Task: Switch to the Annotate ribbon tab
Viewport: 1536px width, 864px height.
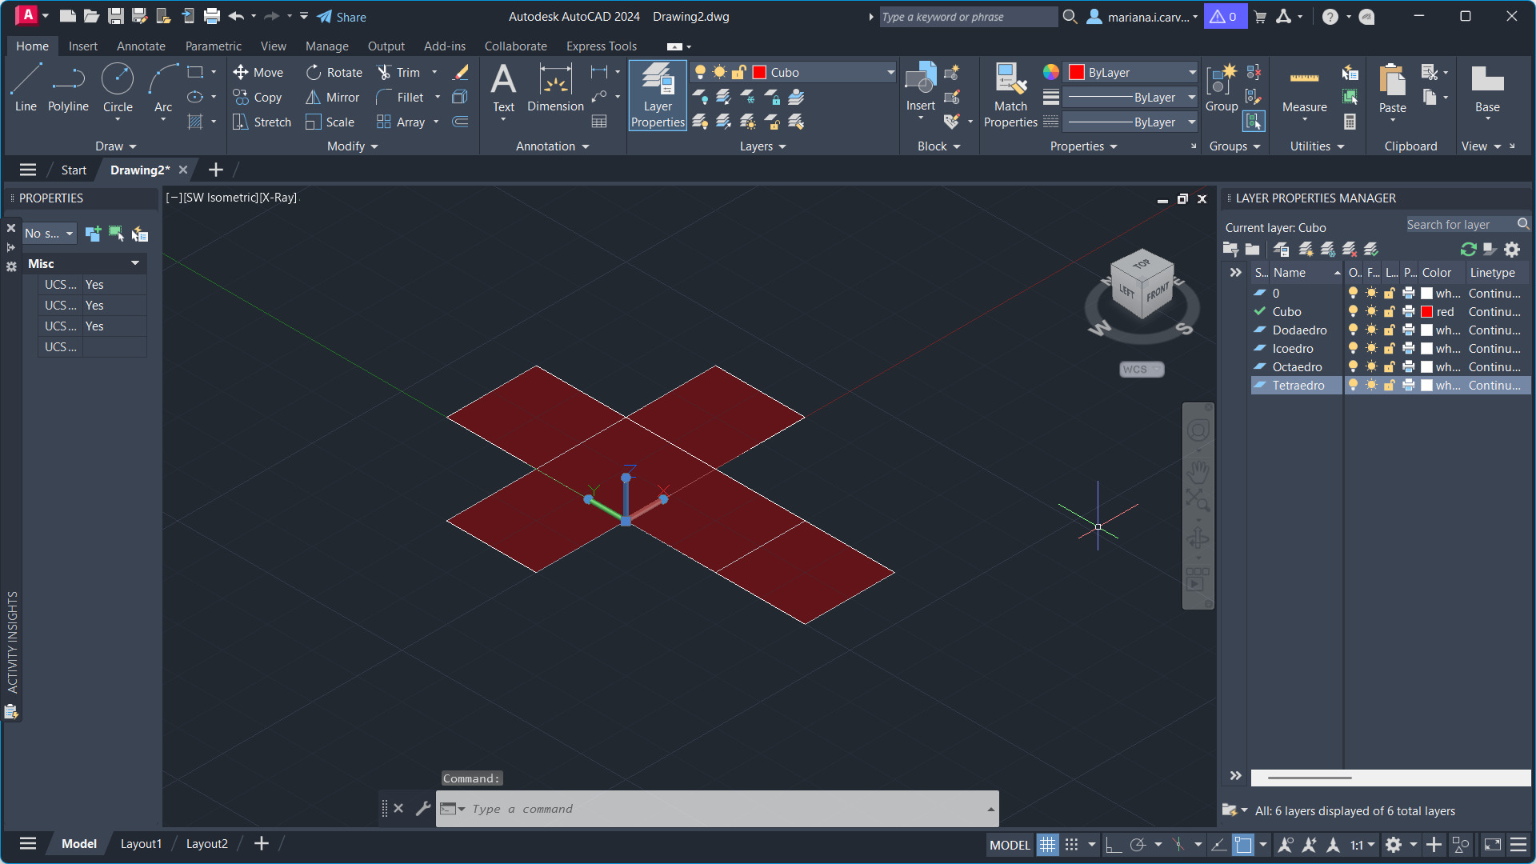Action: point(141,46)
